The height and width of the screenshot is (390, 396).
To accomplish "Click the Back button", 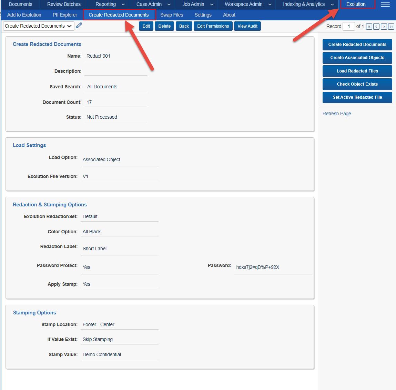I will pyautogui.click(x=184, y=26).
